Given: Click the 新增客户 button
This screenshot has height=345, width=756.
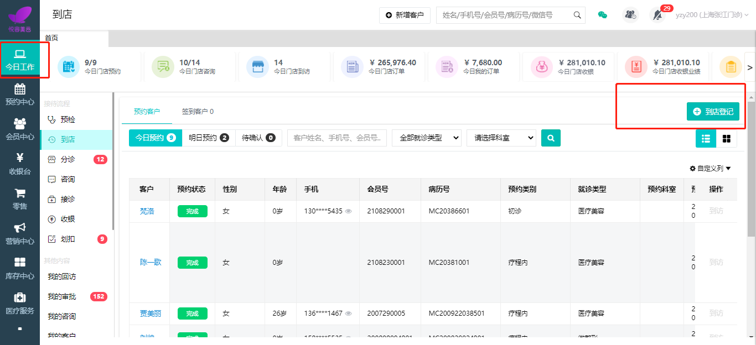Looking at the screenshot, I should click(405, 15).
